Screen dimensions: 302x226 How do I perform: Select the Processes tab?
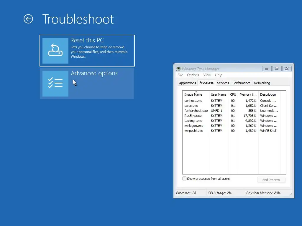click(x=206, y=82)
